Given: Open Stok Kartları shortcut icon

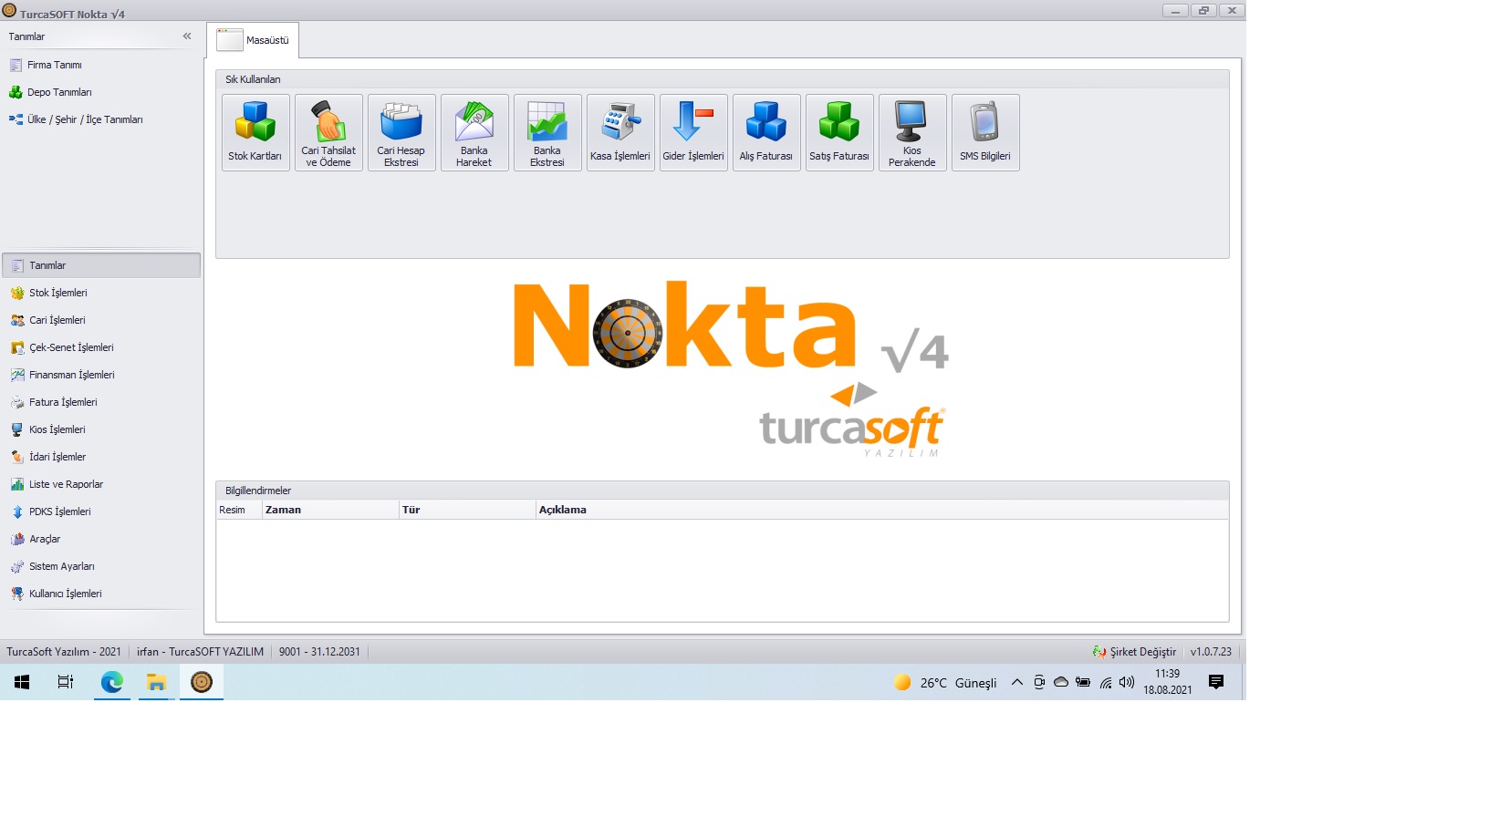Looking at the screenshot, I should tap(255, 132).
